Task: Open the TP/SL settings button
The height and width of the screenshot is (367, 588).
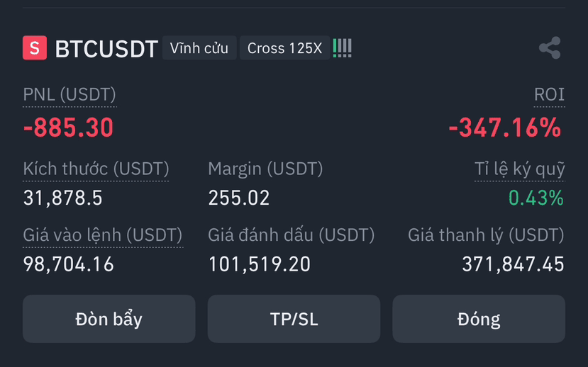Action: click(294, 319)
